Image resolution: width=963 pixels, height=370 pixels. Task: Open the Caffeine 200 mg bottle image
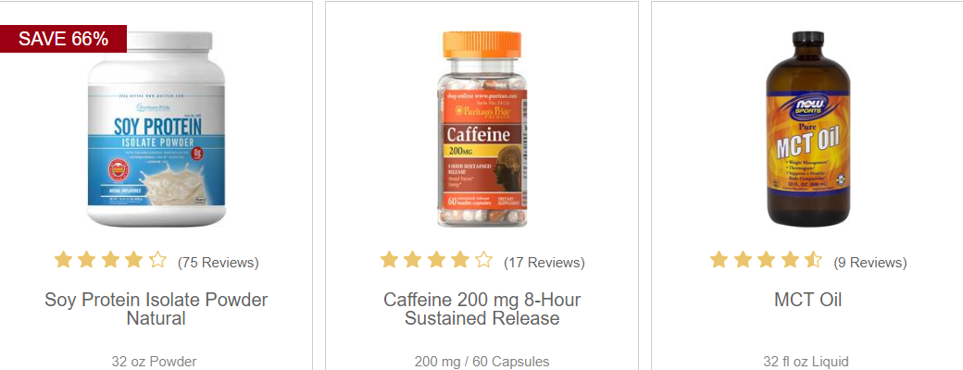pos(482,129)
